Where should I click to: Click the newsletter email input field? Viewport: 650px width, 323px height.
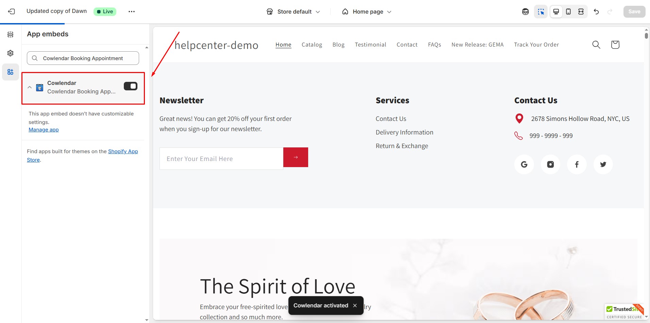tap(221, 159)
